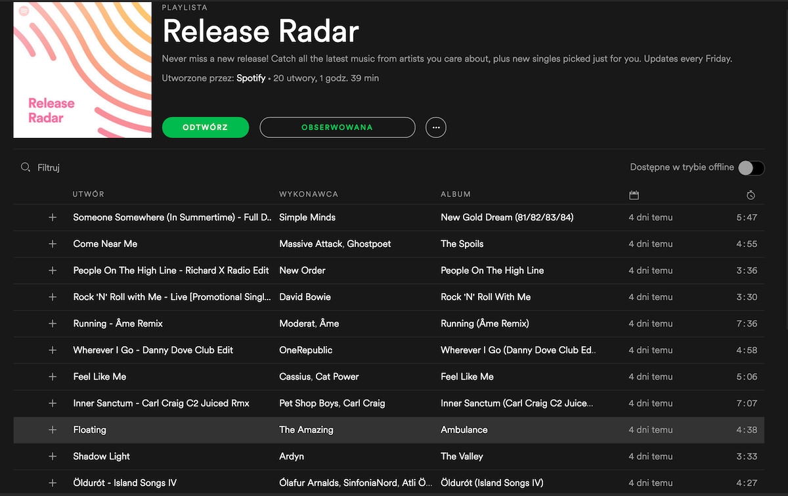Viewport: 788px width, 496px height.
Task: Open David Bowie artist page
Action: (305, 297)
